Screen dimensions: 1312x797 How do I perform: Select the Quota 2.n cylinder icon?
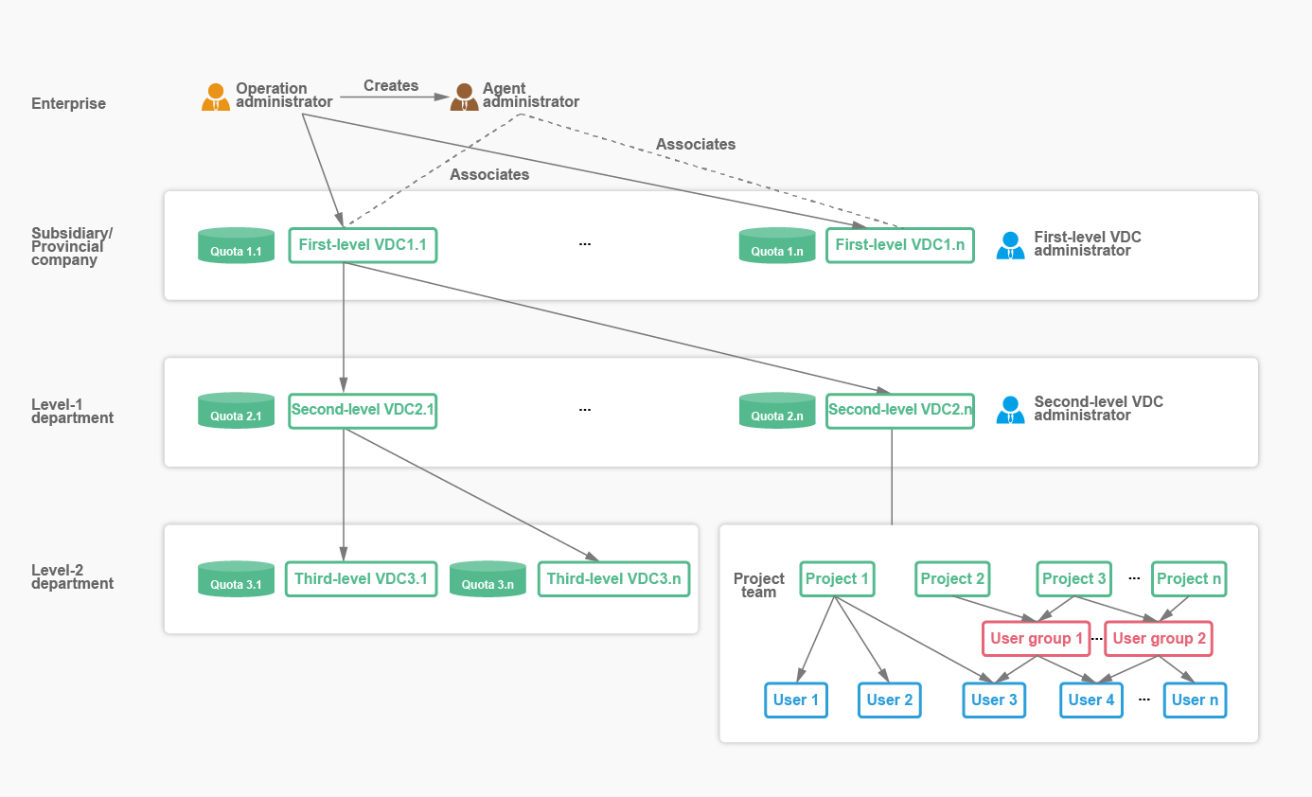tap(776, 411)
